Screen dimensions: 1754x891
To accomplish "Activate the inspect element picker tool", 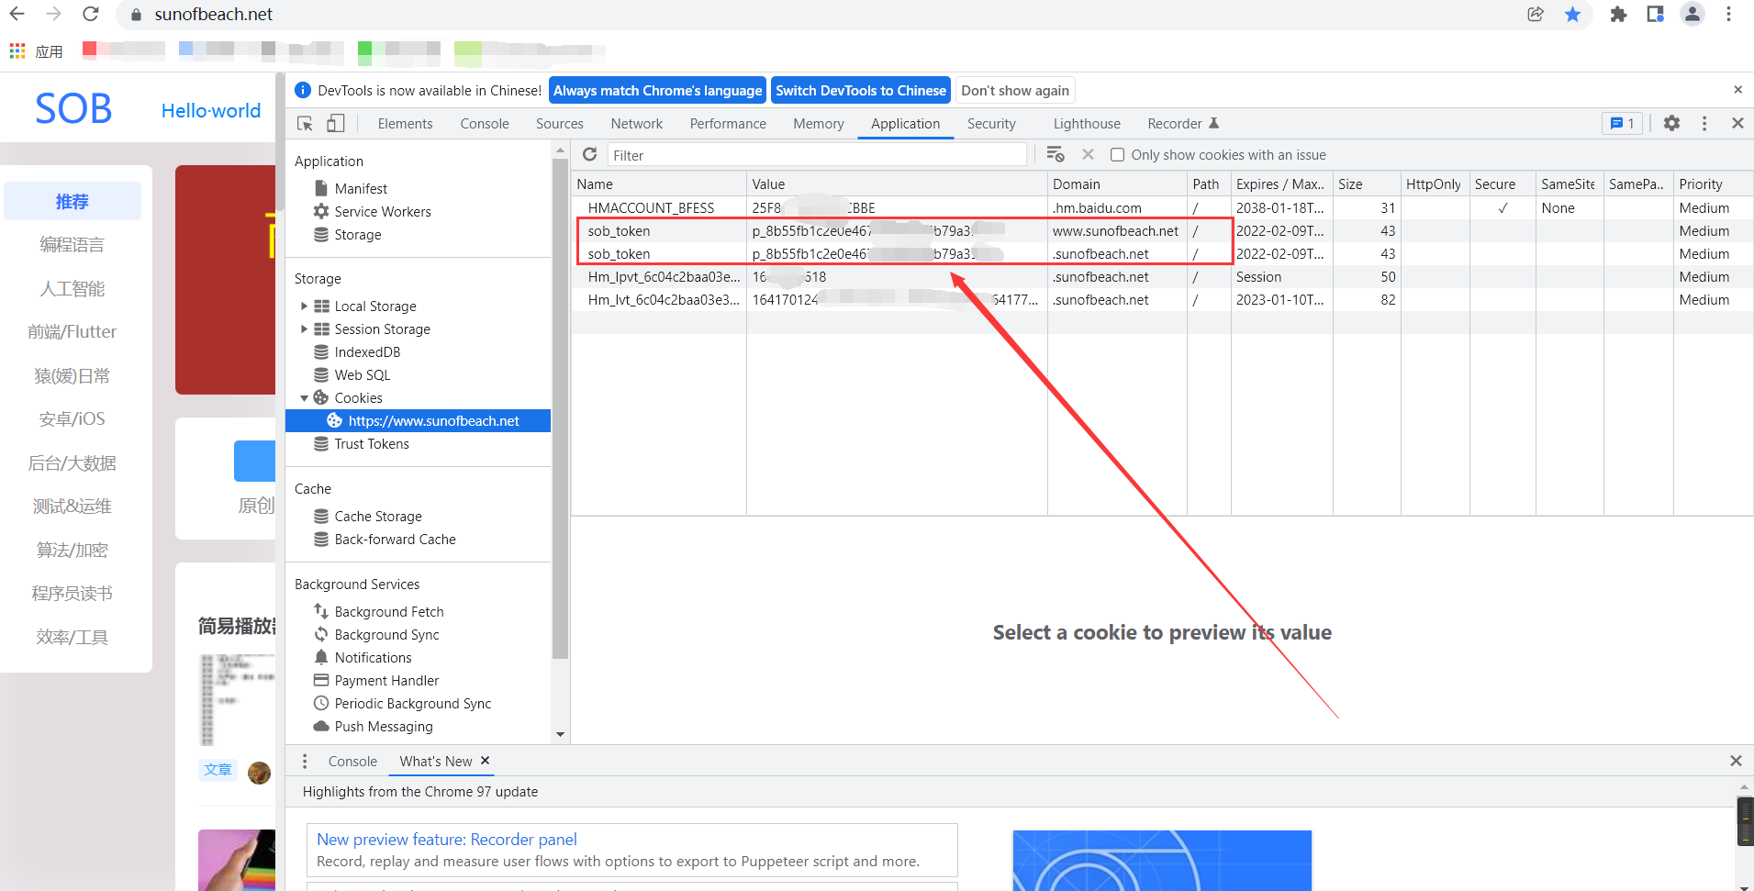I will pyautogui.click(x=306, y=123).
